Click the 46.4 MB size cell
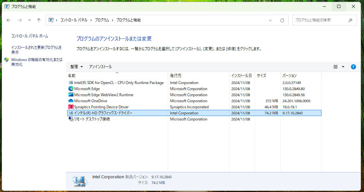Screen dimensions: 364x192 [x=271, y=107]
